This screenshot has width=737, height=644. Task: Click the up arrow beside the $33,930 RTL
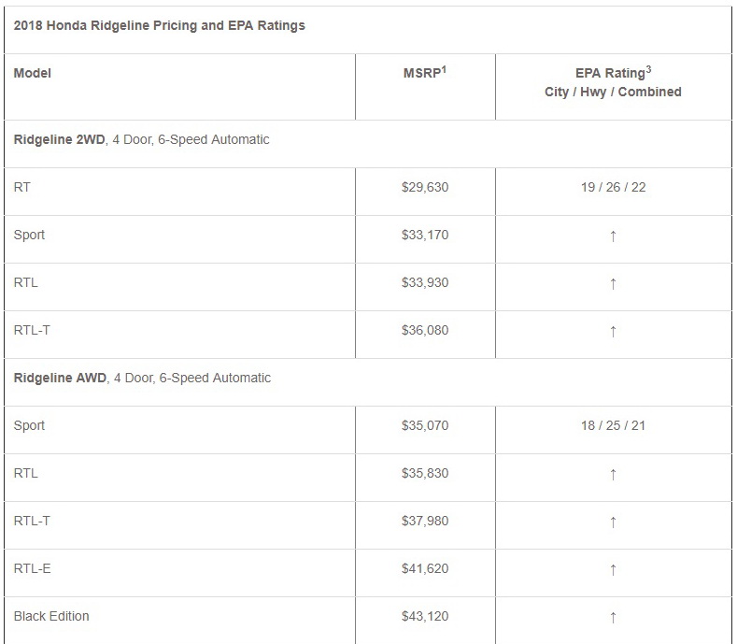click(x=613, y=283)
